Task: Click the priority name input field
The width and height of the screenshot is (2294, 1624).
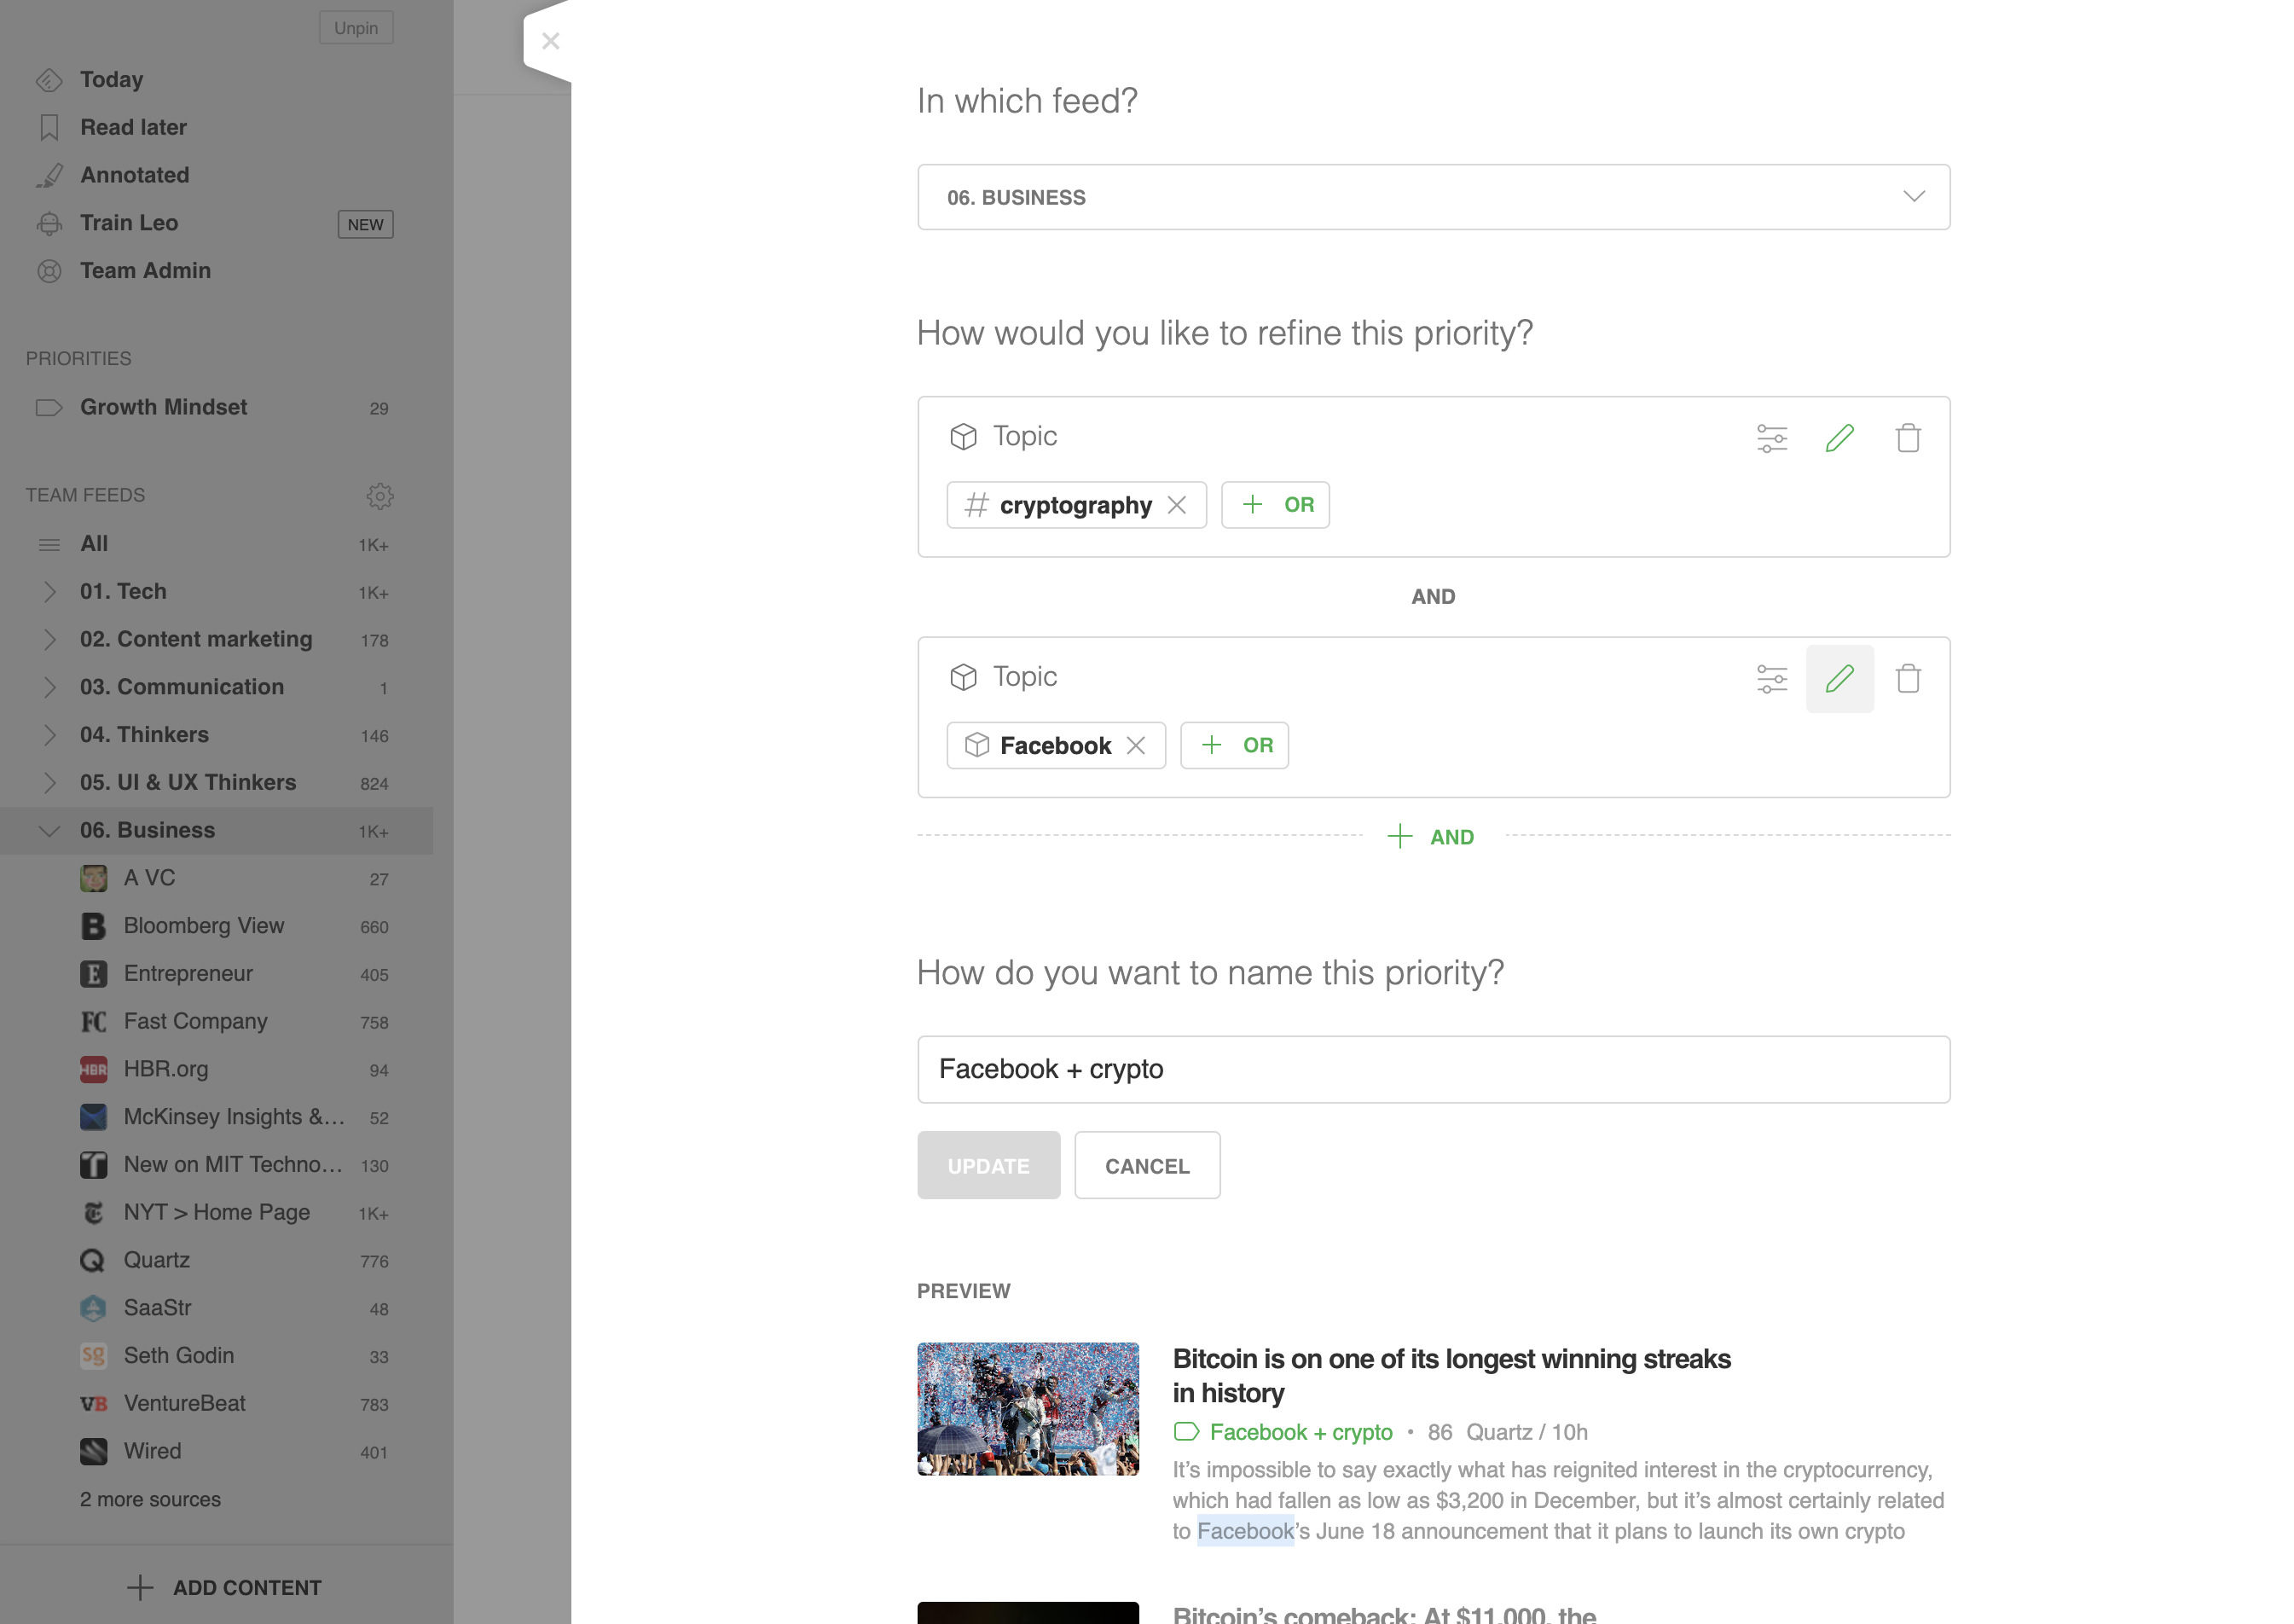Action: pyautogui.click(x=1433, y=1070)
